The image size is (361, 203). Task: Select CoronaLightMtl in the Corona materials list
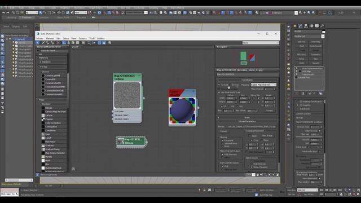tap(52, 76)
